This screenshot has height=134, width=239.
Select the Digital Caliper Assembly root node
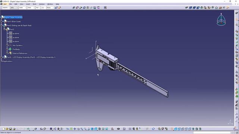[x=13, y=17]
